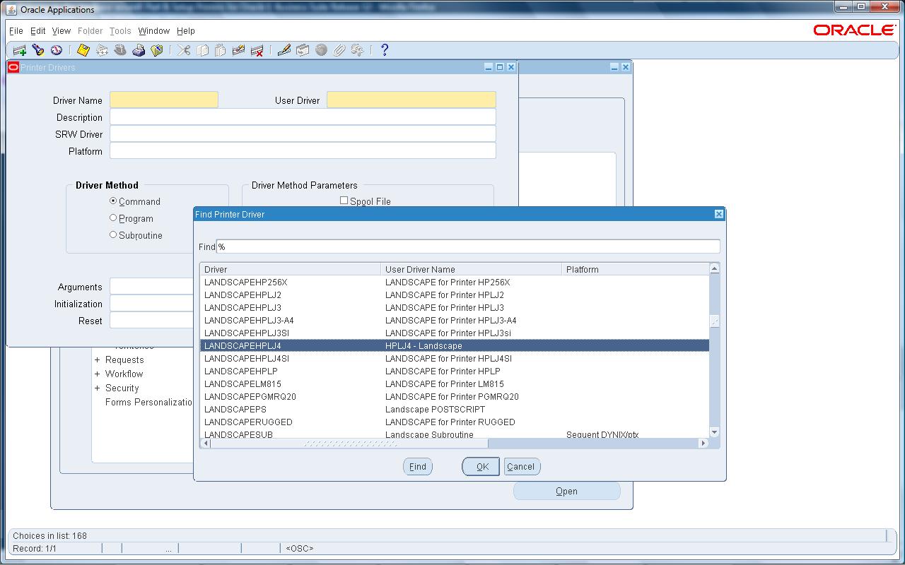Open the Window menu
The height and width of the screenshot is (565, 905).
pyautogui.click(x=154, y=31)
